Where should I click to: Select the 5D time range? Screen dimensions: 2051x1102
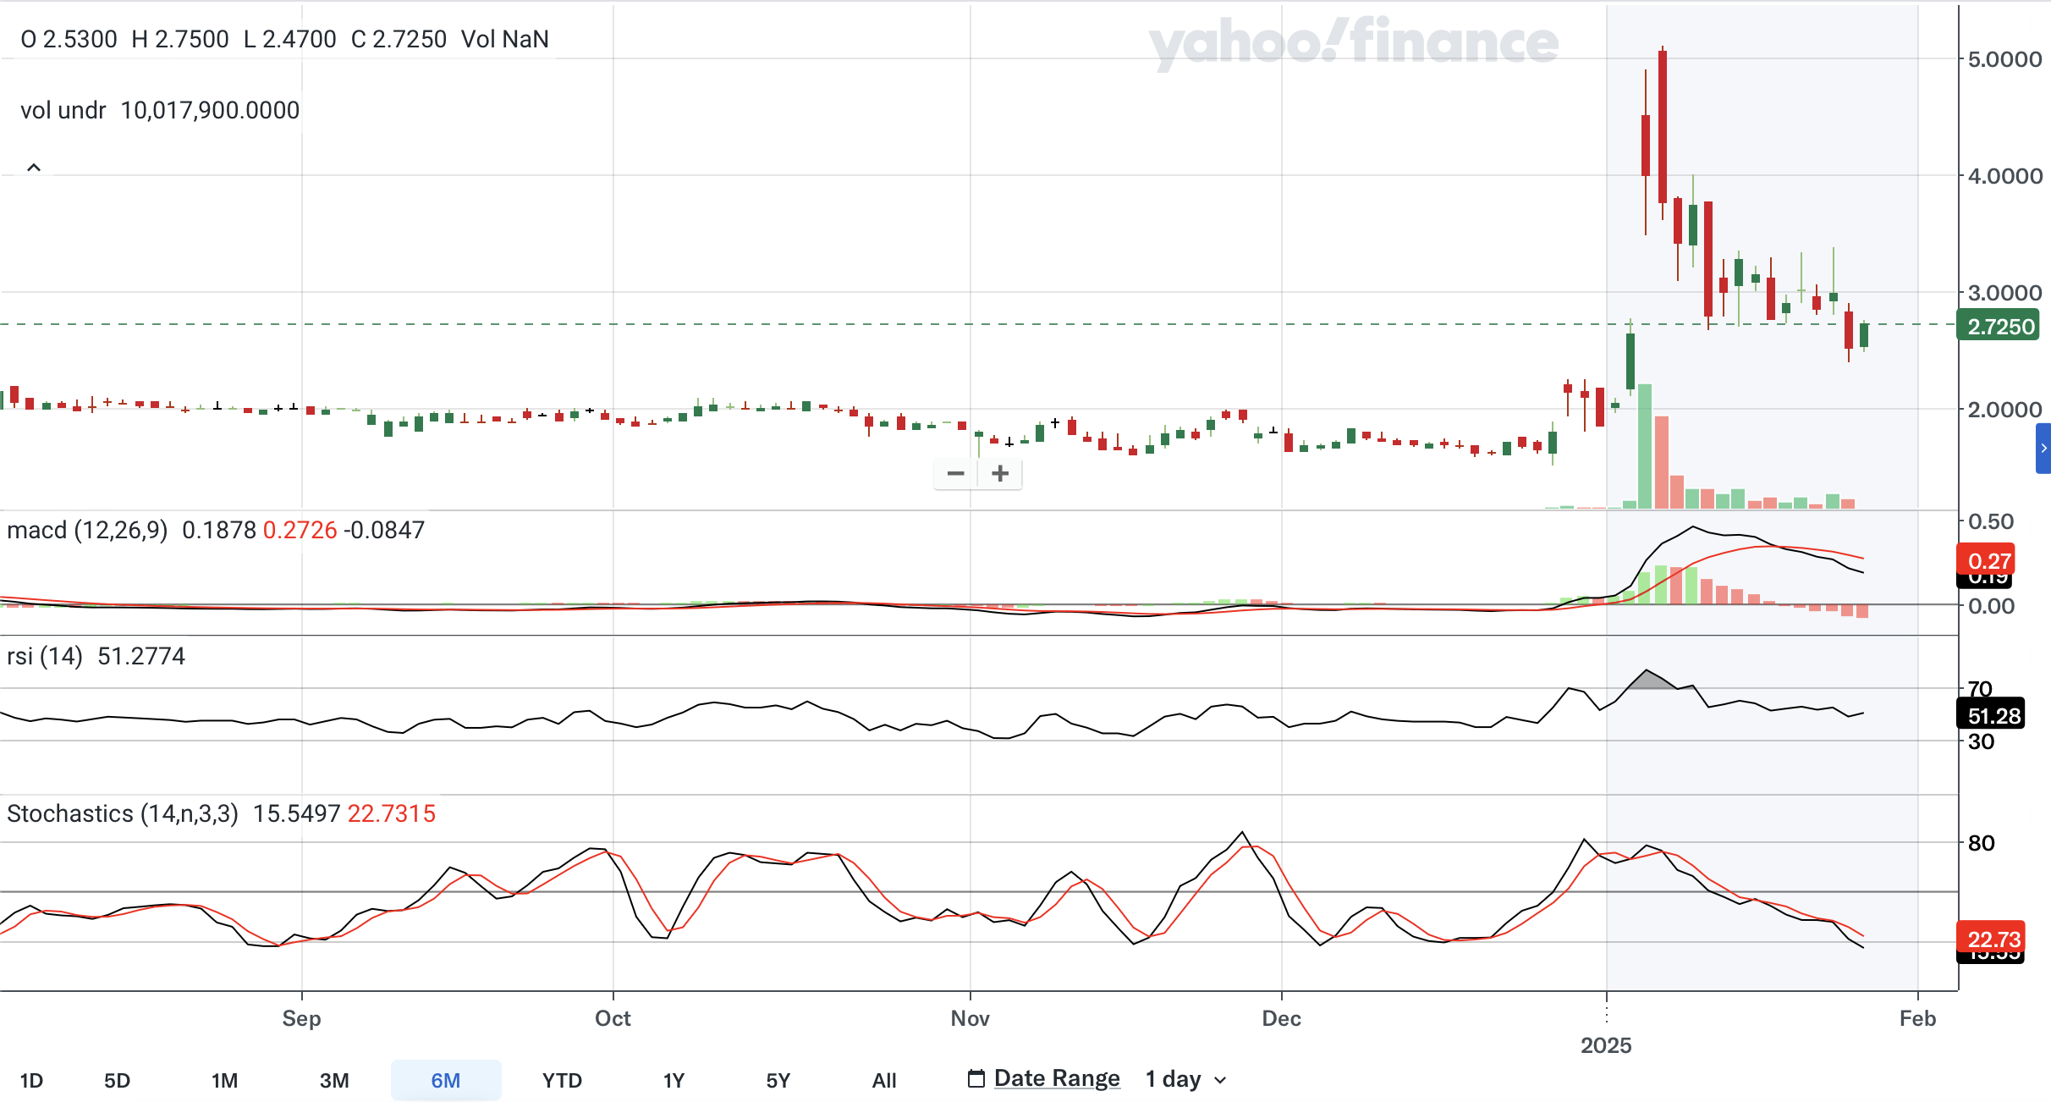click(x=118, y=1081)
